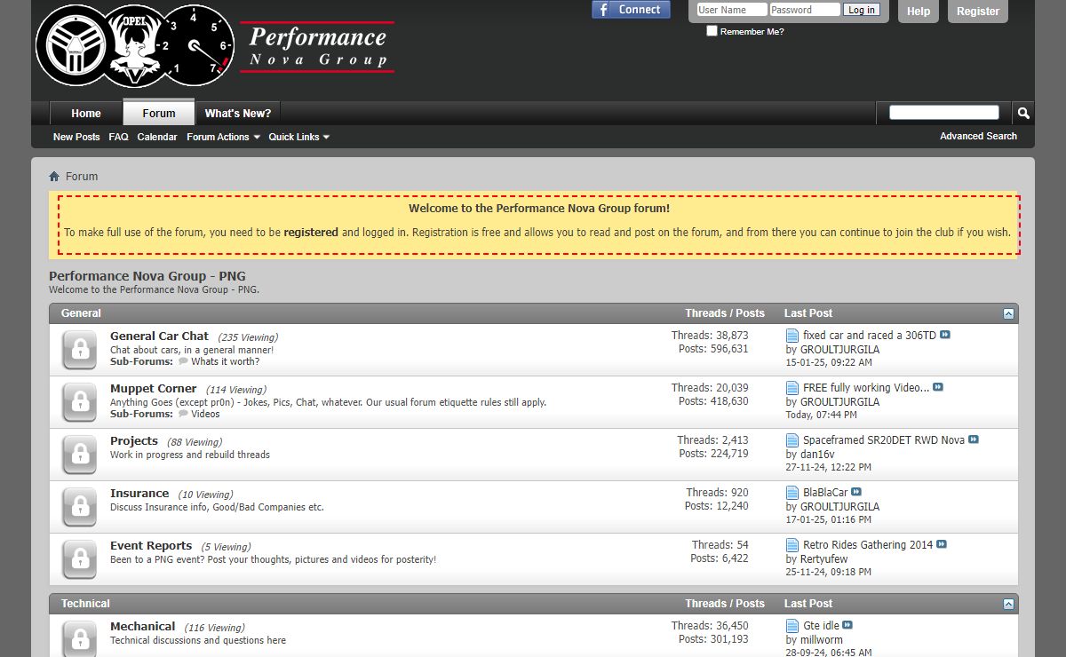Click Forum breadcrumb text
1066x657 pixels.
[x=82, y=177]
